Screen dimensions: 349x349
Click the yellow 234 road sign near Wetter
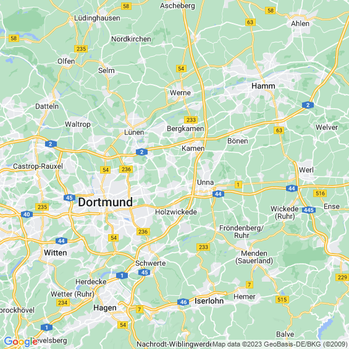point(63,303)
